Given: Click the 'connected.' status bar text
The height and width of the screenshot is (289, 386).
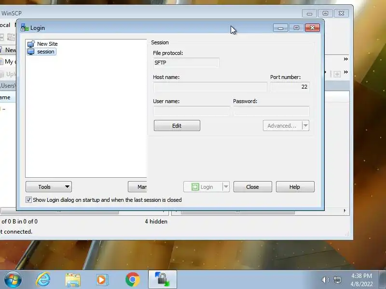Looking at the screenshot, I should [18, 232].
